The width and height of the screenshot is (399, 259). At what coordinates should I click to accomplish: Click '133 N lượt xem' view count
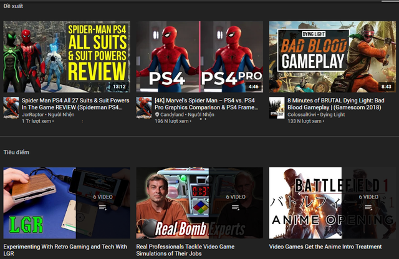pos(304,121)
